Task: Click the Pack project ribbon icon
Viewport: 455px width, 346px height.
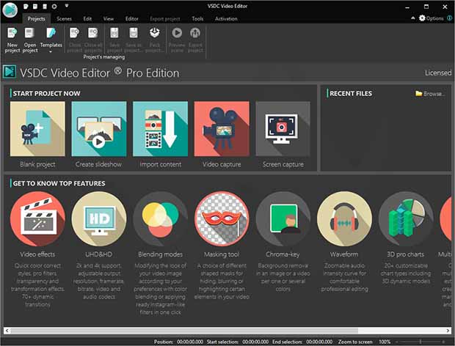Action: coord(155,33)
